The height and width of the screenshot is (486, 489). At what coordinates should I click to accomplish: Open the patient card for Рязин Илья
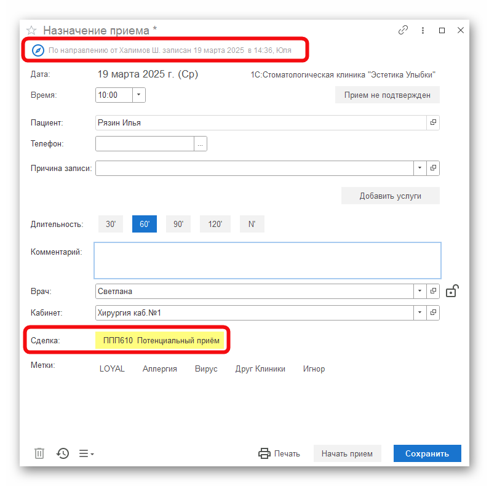pyautogui.click(x=433, y=122)
